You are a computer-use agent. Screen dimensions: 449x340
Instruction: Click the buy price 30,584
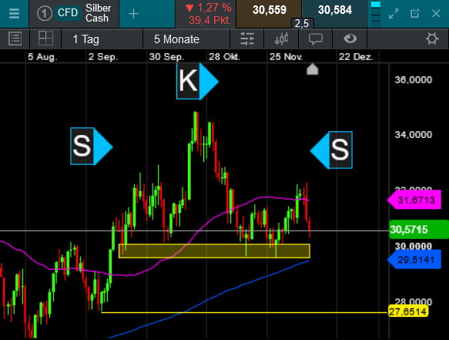[335, 10]
